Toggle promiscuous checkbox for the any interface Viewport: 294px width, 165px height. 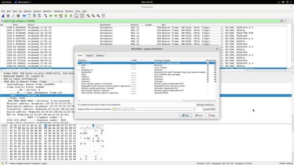[x=208, y=67]
